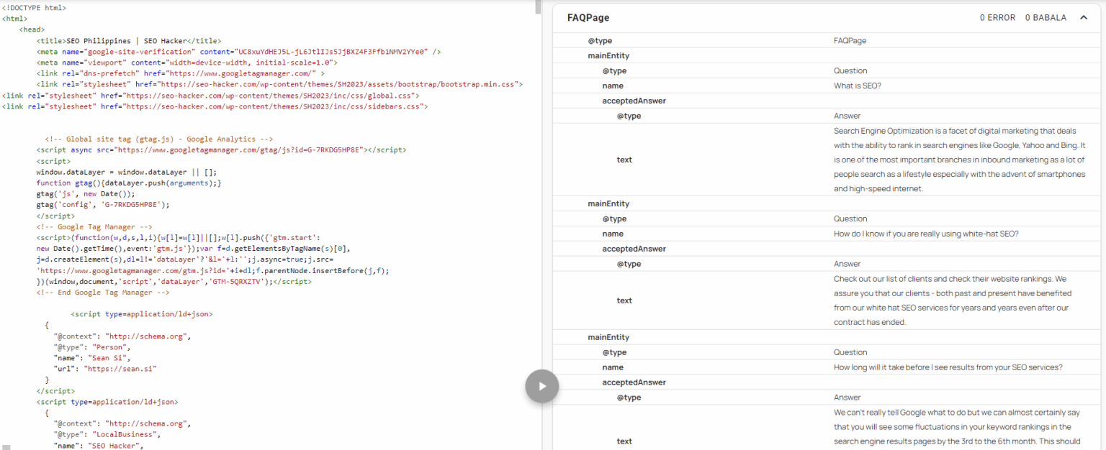Select the FAQPage @type row

coord(720,40)
